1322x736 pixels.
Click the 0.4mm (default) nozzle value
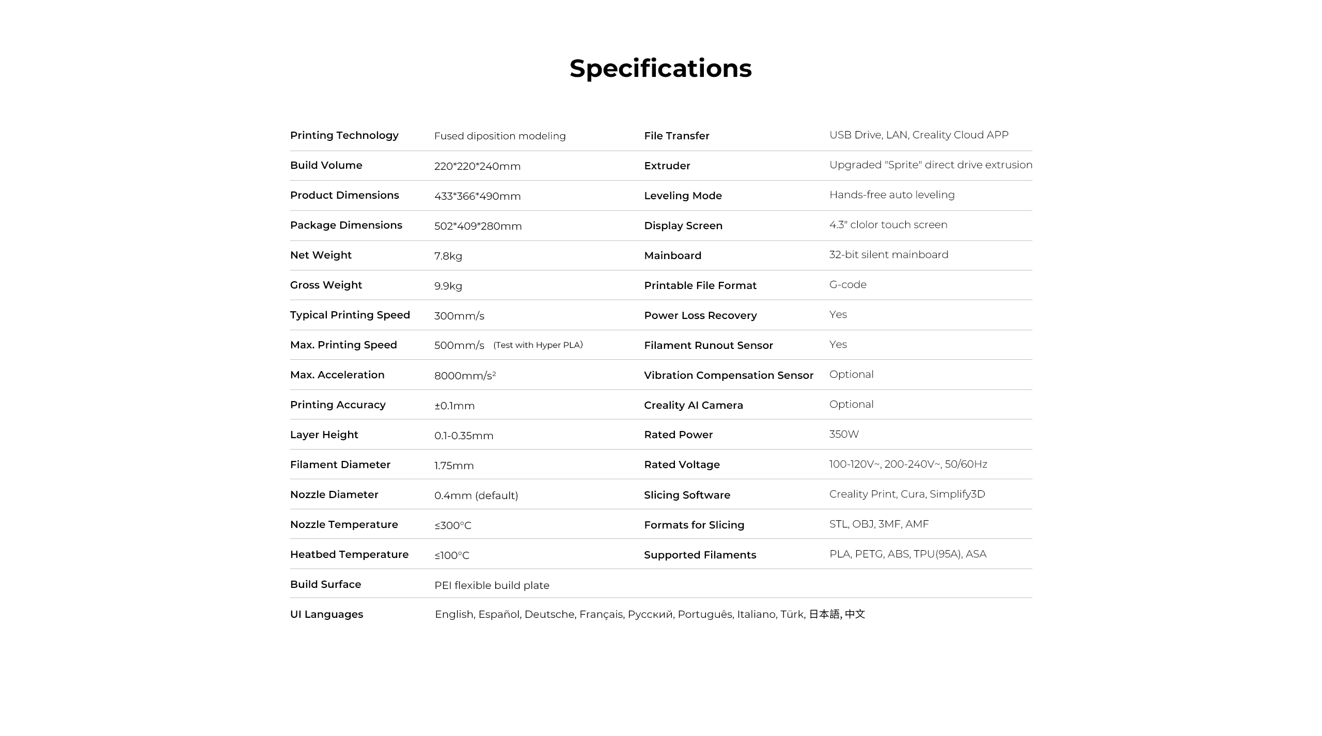[x=476, y=495]
